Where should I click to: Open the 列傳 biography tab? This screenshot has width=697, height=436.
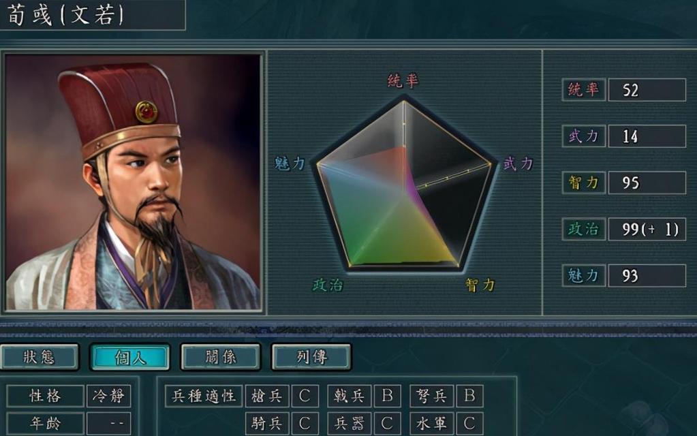311,357
